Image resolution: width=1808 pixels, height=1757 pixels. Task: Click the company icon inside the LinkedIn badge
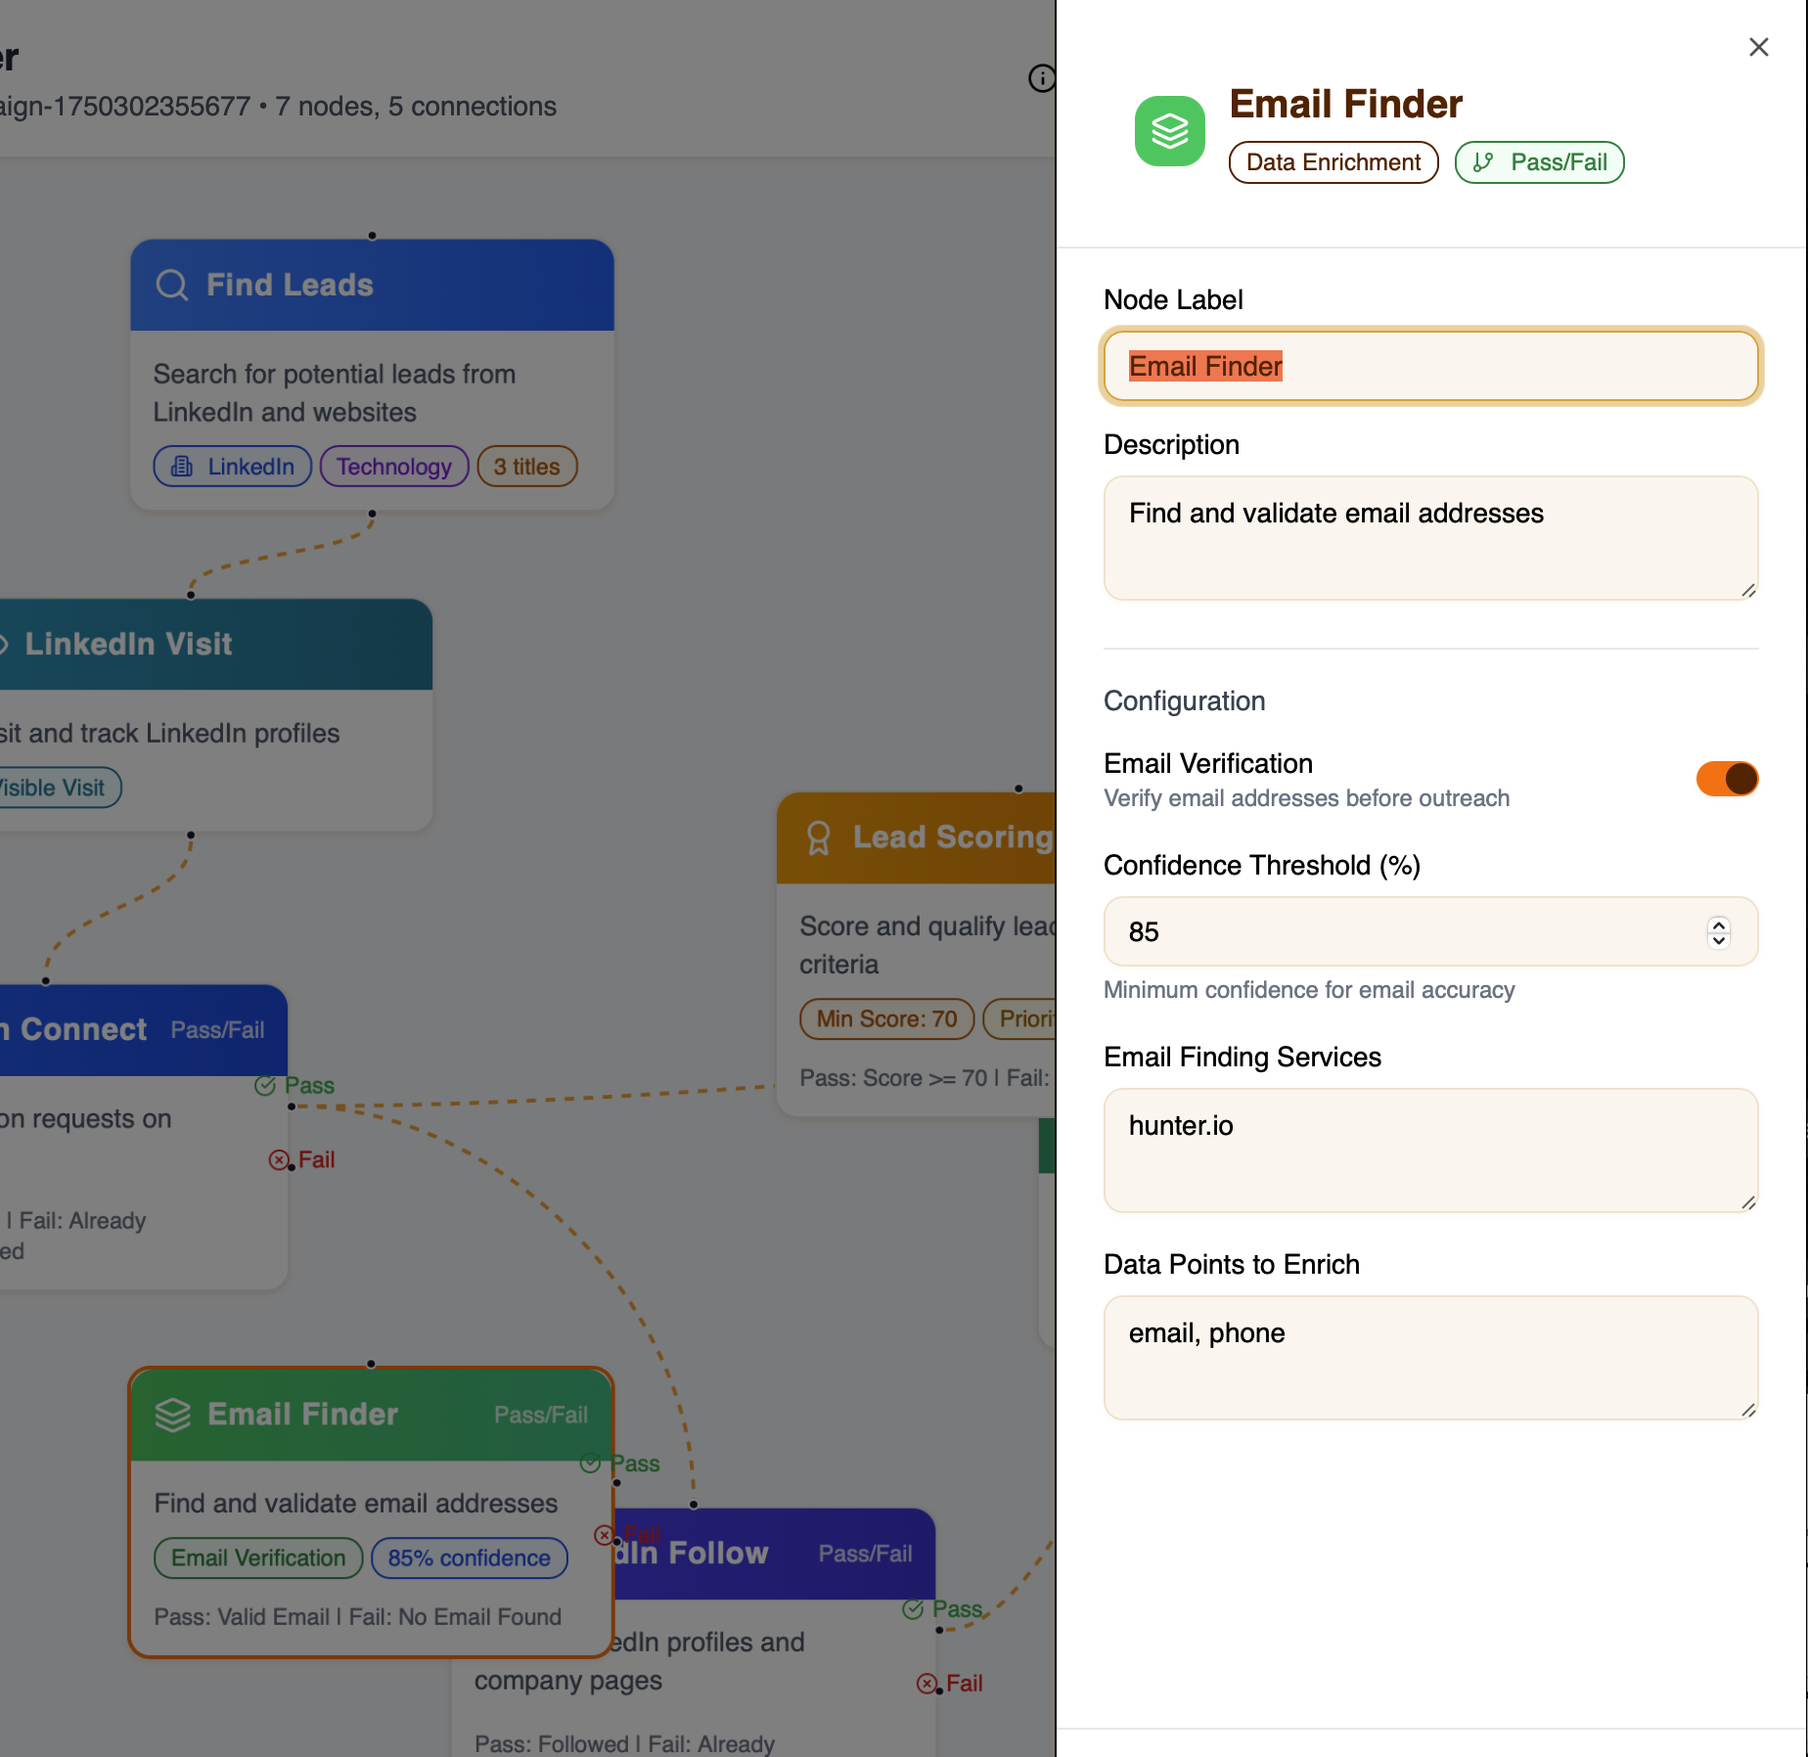coord(181,467)
